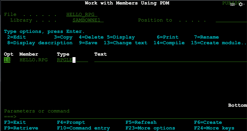Click F9=Retrieve function key
247x131 pixels.
[x=21, y=128]
